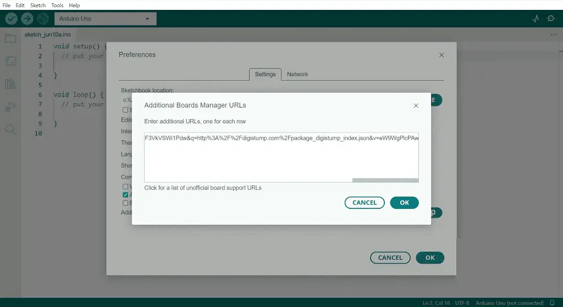Click Arduino Uno [not connected] in status bar
The height and width of the screenshot is (307, 563).
tap(510, 303)
